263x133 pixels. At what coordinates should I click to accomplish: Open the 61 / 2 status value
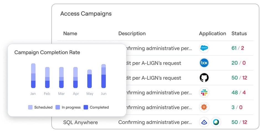coord(238,48)
